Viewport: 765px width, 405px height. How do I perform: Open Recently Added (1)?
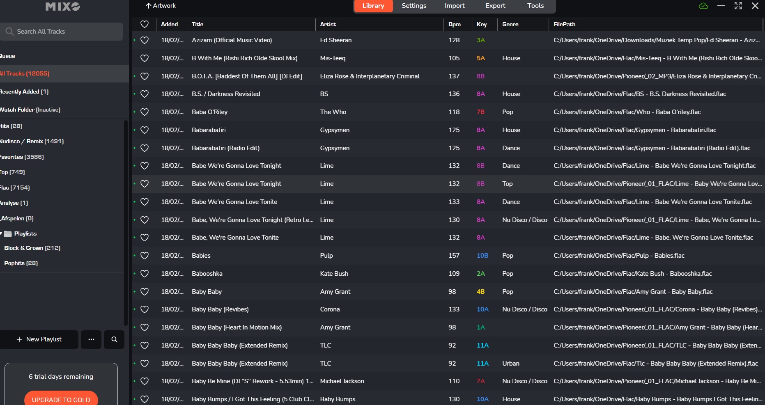coord(64,92)
